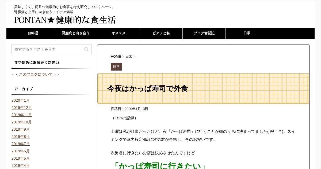321x169 pixels.
Task: Click the post date 2020年1月13日
Action: (x=136, y=109)
